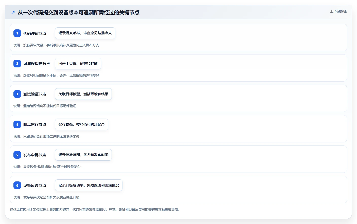Click the step 4 number badge
This screenshot has height=224, width=357.
point(17,124)
